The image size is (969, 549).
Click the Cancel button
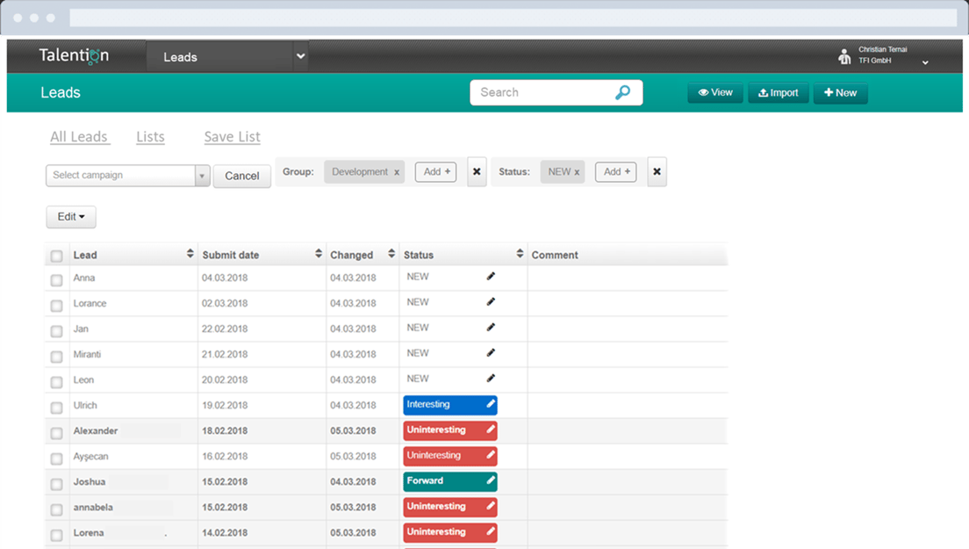point(241,176)
